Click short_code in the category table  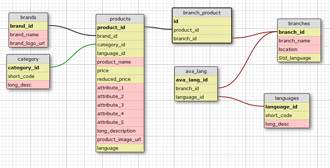[28, 76]
